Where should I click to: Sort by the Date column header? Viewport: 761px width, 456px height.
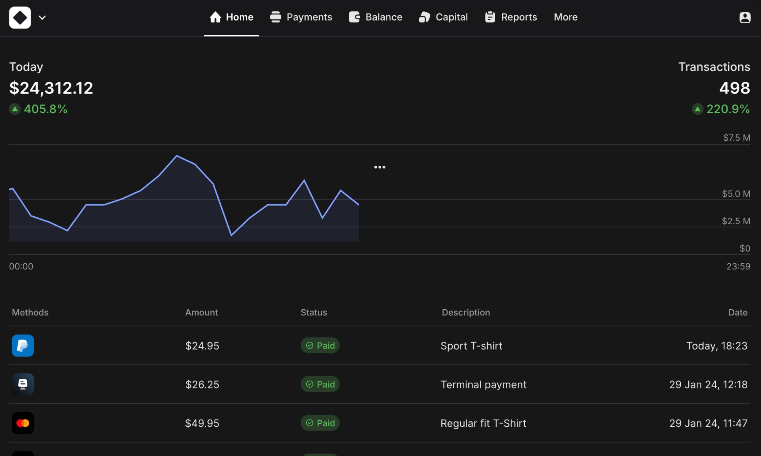point(737,312)
